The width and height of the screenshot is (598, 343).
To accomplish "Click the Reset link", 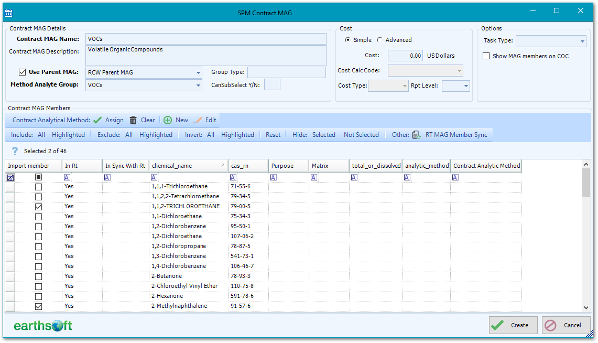I will [x=273, y=134].
